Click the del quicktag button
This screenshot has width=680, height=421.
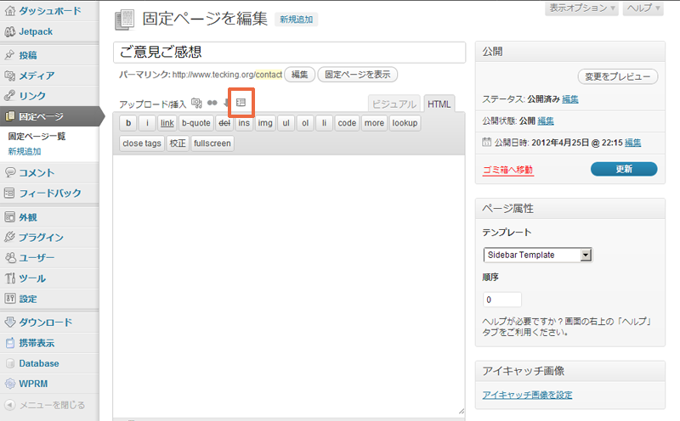[x=224, y=123]
